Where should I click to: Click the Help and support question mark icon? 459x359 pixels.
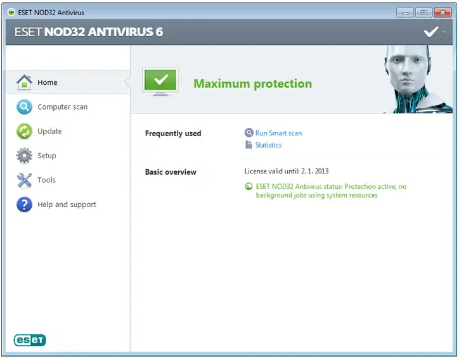(24, 205)
